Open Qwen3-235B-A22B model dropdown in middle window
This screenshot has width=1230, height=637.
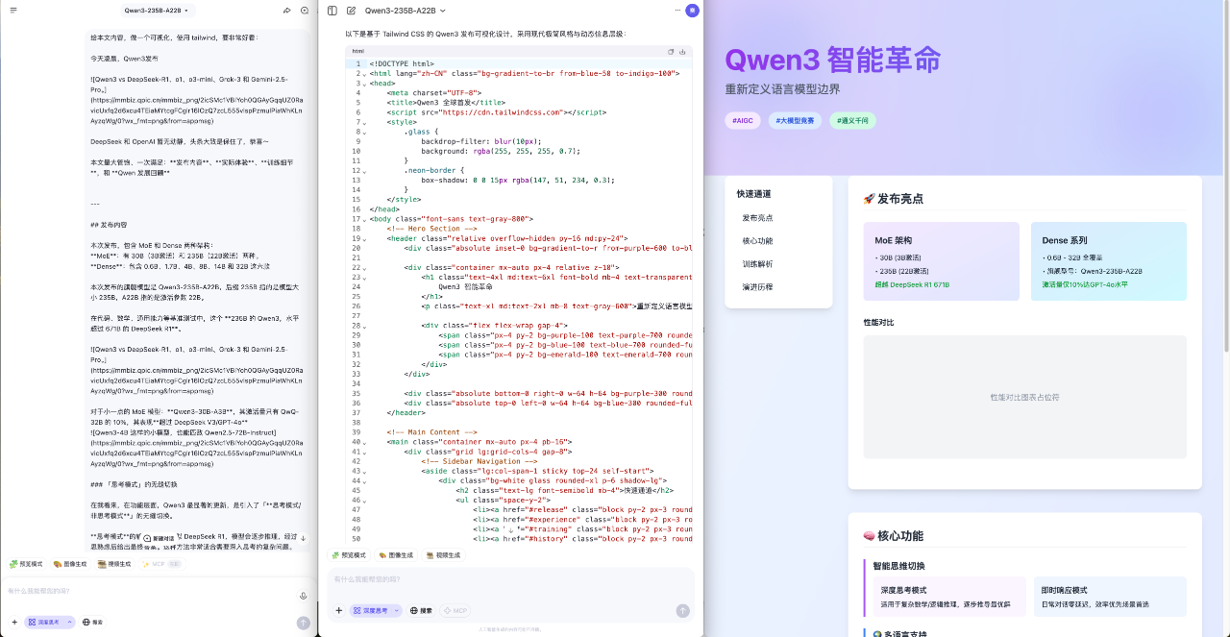406,11
